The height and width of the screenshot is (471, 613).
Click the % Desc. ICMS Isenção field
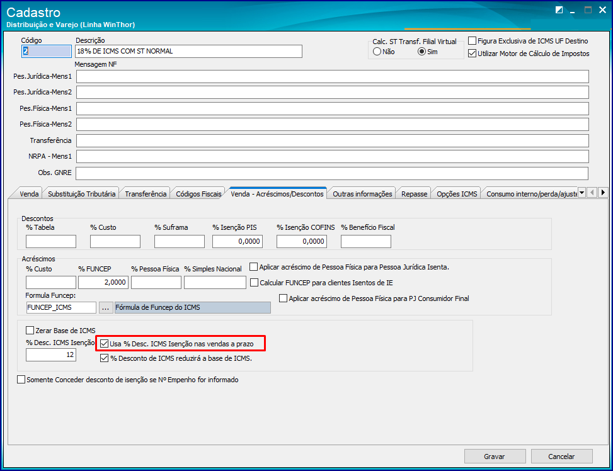51,355
